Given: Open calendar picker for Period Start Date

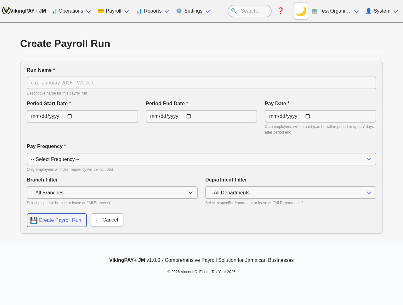Looking at the screenshot, I should tap(70, 116).
